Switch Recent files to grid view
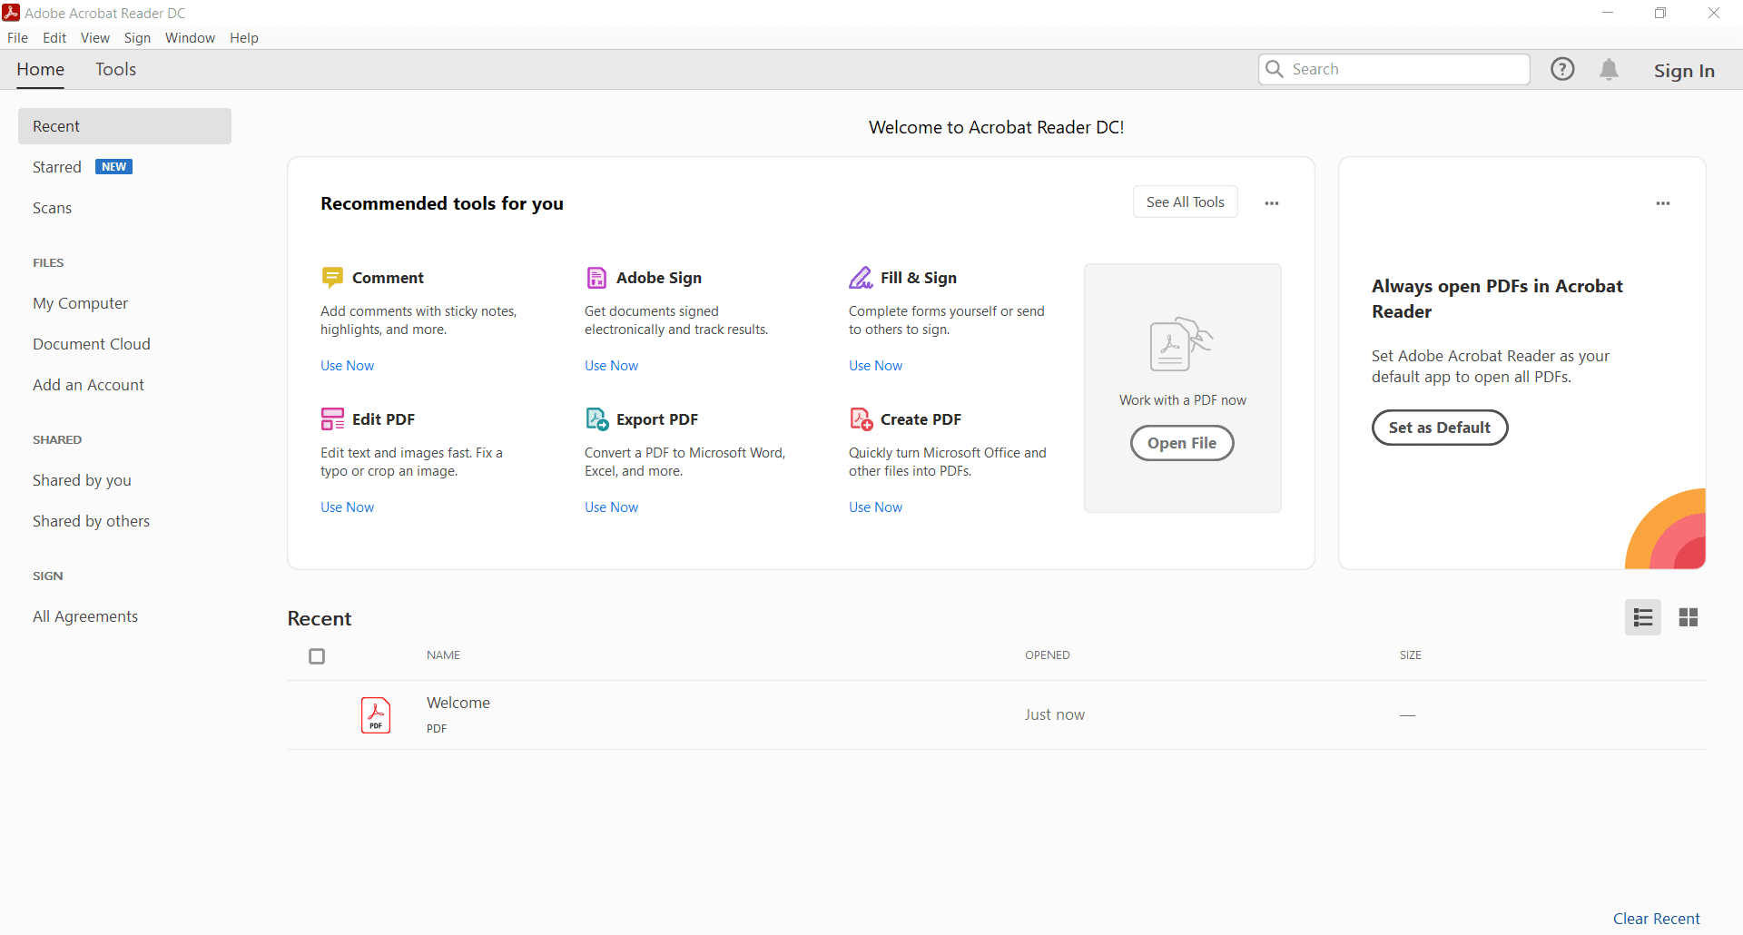The height and width of the screenshot is (935, 1743). coord(1689,617)
